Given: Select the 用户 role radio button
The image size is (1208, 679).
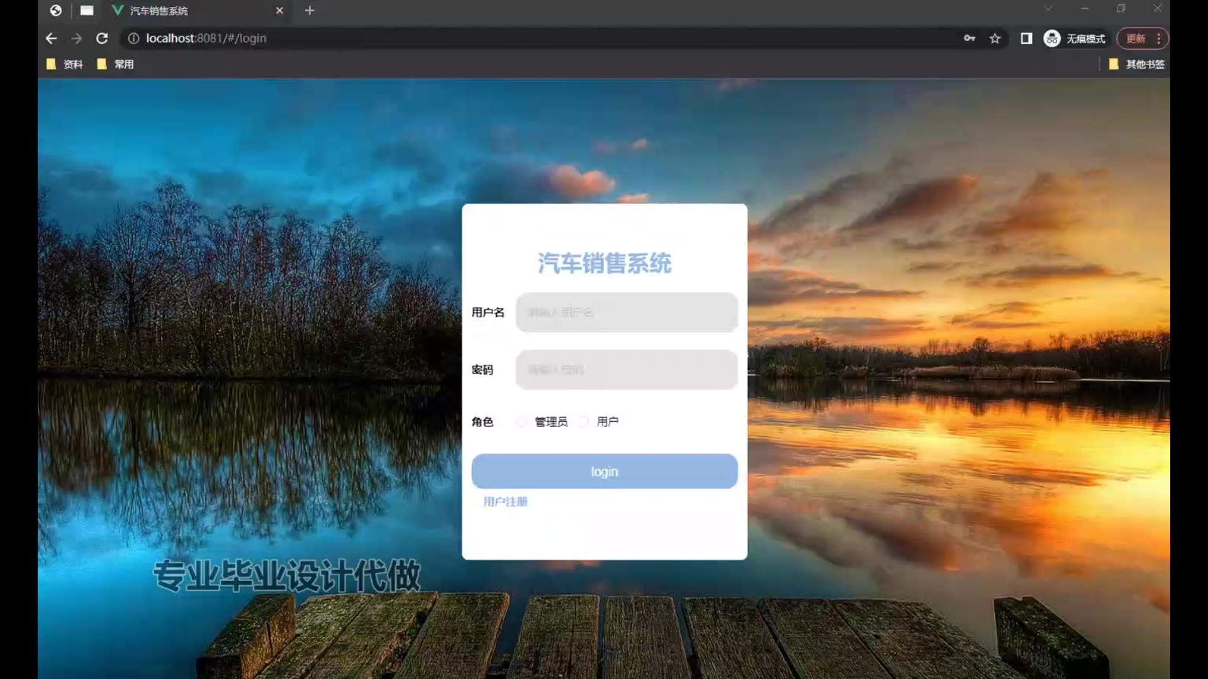Looking at the screenshot, I should (584, 421).
